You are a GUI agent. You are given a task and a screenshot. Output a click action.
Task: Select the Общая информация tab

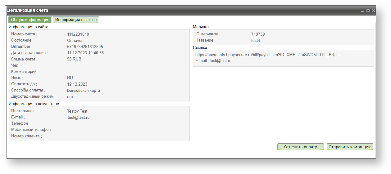pyautogui.click(x=30, y=20)
